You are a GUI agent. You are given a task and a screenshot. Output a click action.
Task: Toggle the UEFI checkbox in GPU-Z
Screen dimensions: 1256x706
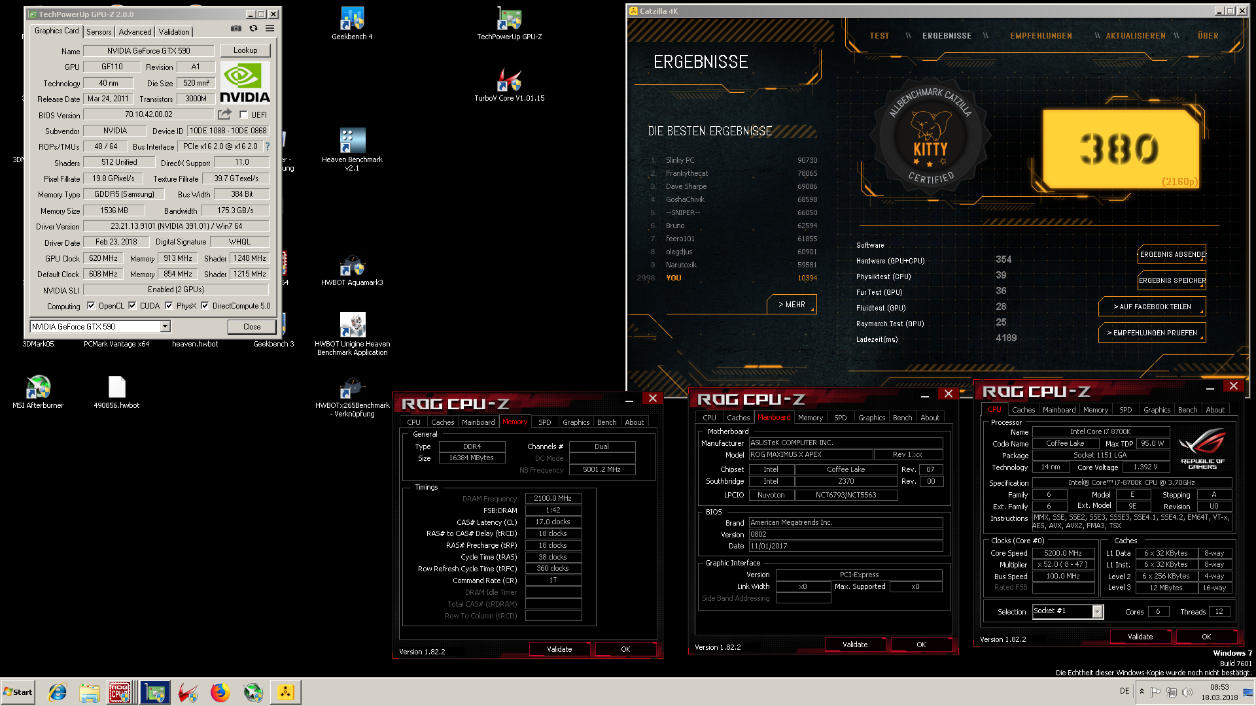[x=243, y=115]
